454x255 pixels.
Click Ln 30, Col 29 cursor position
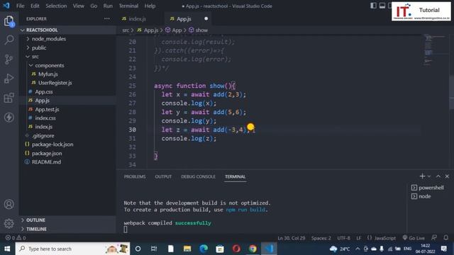[292, 238]
